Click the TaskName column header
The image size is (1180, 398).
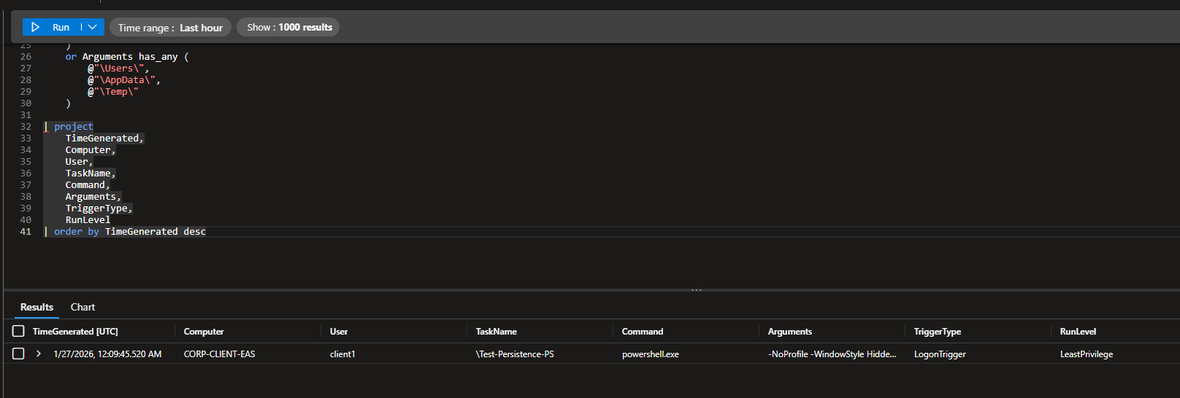(x=497, y=332)
